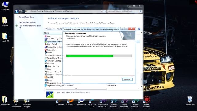Click the Zoom program icon in list
197x111 pixels.
46,80
